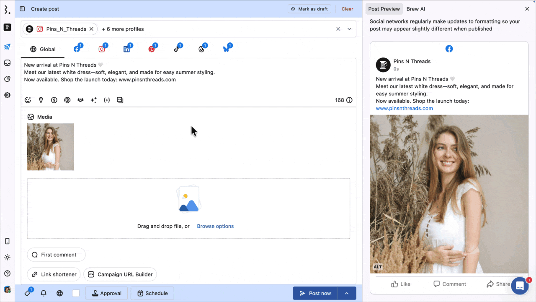Click the AI sparkle assist icon

(x=93, y=100)
